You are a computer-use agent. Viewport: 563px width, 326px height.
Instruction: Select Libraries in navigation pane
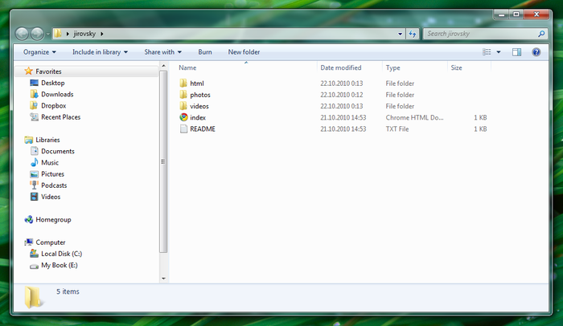coord(47,140)
